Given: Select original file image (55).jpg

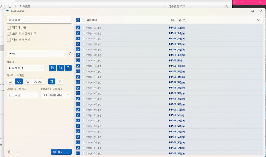Looking at the screenshot, I should 94,137.
